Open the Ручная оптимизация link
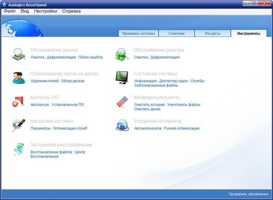The width and height of the screenshot is (273, 200). 182,128
